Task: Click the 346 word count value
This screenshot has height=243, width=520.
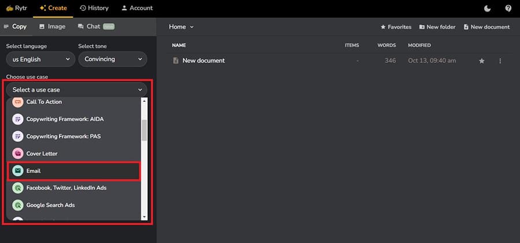Action: coord(391,61)
